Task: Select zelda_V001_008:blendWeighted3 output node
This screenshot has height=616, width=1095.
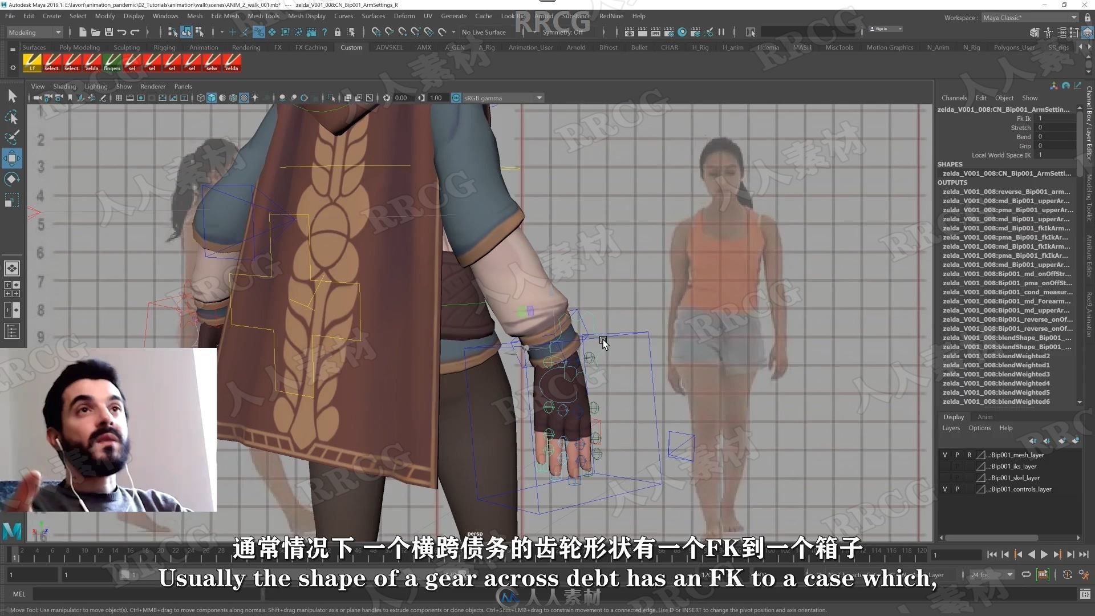Action: [x=996, y=374]
